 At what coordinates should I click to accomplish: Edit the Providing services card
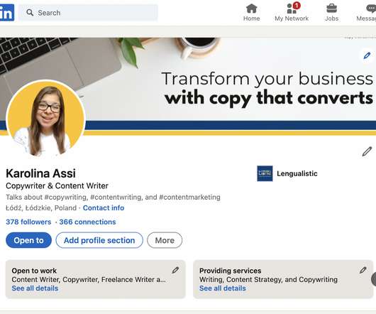(x=363, y=270)
